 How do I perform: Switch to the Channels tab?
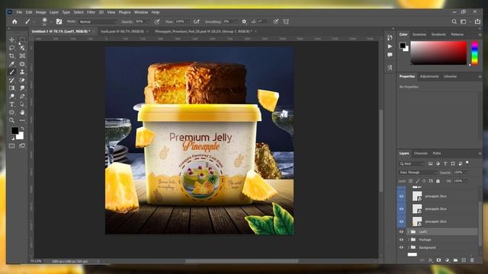tap(420, 154)
